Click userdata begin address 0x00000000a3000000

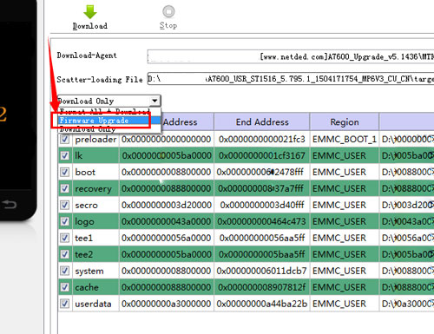click(x=167, y=304)
